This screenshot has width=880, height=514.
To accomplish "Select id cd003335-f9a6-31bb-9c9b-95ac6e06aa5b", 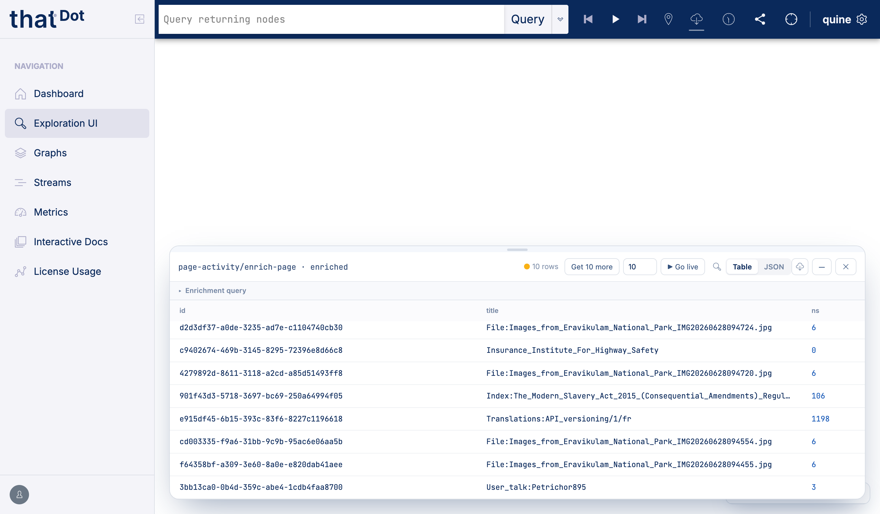I will click(x=261, y=441).
